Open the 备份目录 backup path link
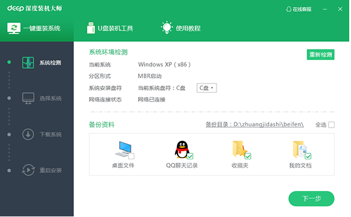Image resolution: width=351 pixels, height=217 pixels. [x=254, y=125]
